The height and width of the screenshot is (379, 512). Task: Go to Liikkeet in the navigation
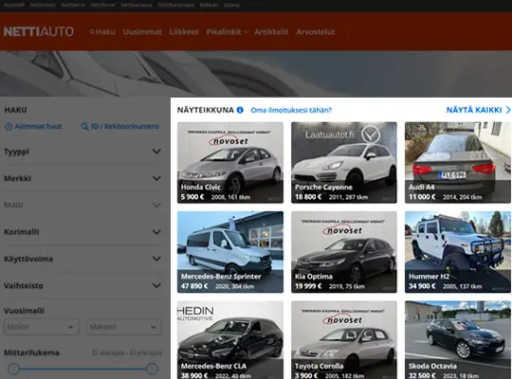(x=184, y=32)
